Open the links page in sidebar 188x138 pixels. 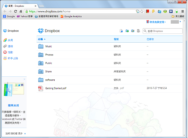click(10, 46)
